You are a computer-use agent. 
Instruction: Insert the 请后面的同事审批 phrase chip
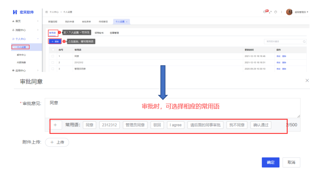pos(206,125)
